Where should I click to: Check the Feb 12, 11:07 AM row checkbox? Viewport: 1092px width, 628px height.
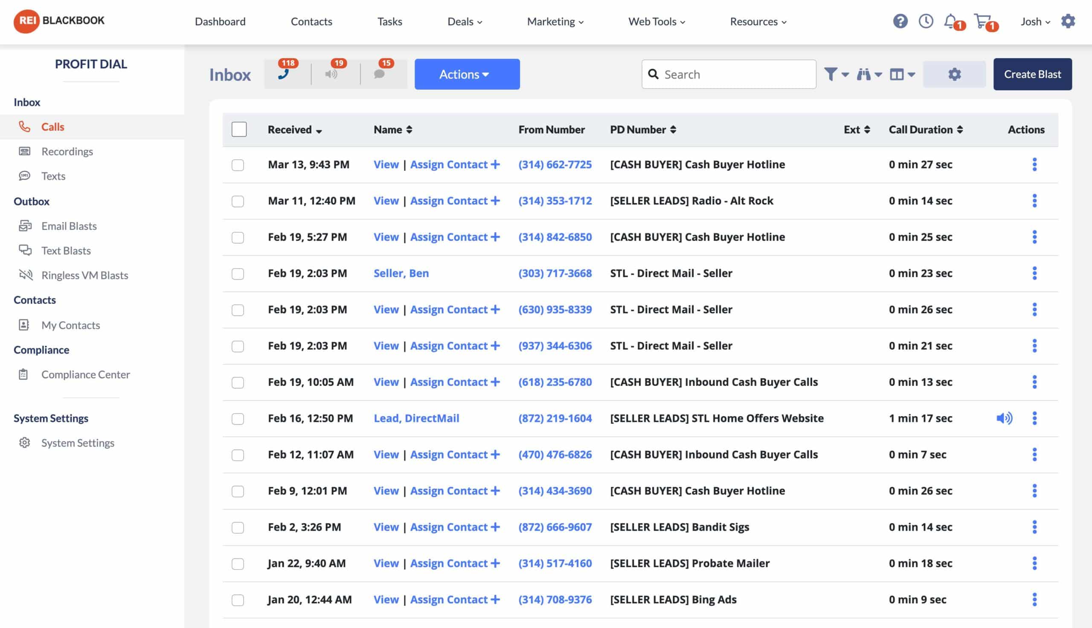pos(238,455)
